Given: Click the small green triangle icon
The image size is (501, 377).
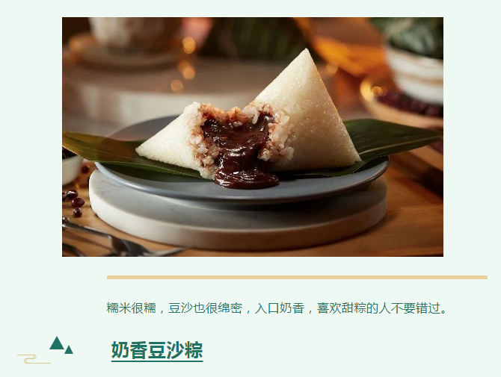Looking at the screenshot, I should coord(69,350).
